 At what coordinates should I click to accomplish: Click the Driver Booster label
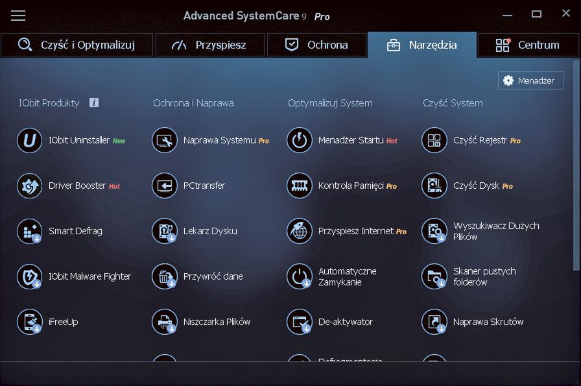point(77,186)
